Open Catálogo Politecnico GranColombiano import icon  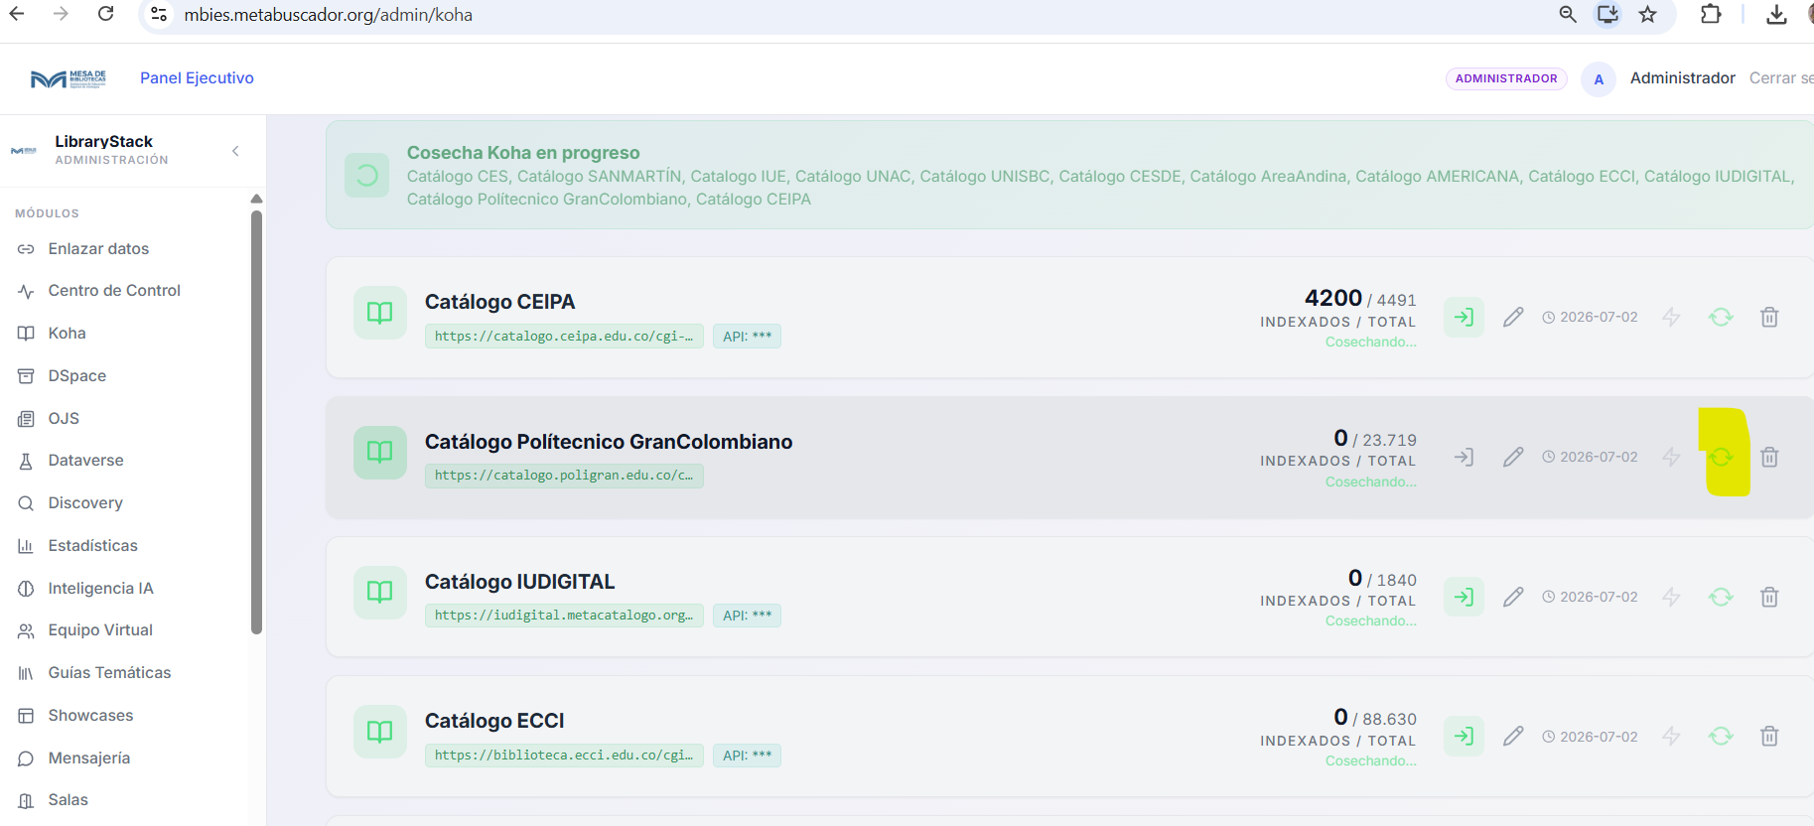1464,457
